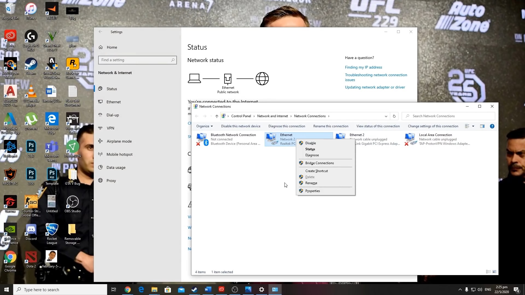The image size is (525, 295).
Task: Go up one level with Up arrow
Action: (x=217, y=116)
